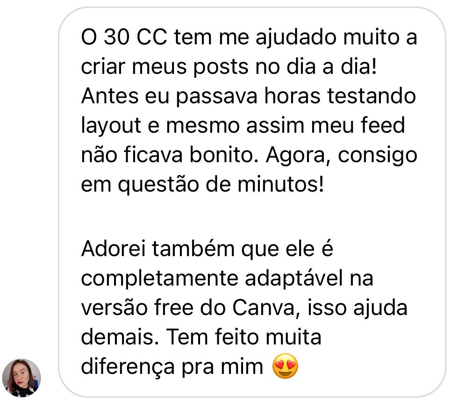
Task: Open the sender's profile picture avatar
Action: click(22, 378)
